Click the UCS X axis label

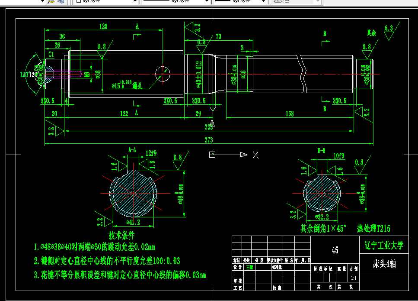255,155
